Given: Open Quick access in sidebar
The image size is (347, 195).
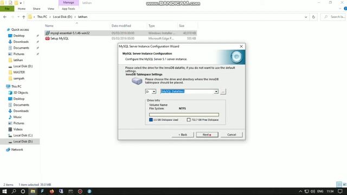Looking at the screenshot, I should pyautogui.click(x=20, y=29).
